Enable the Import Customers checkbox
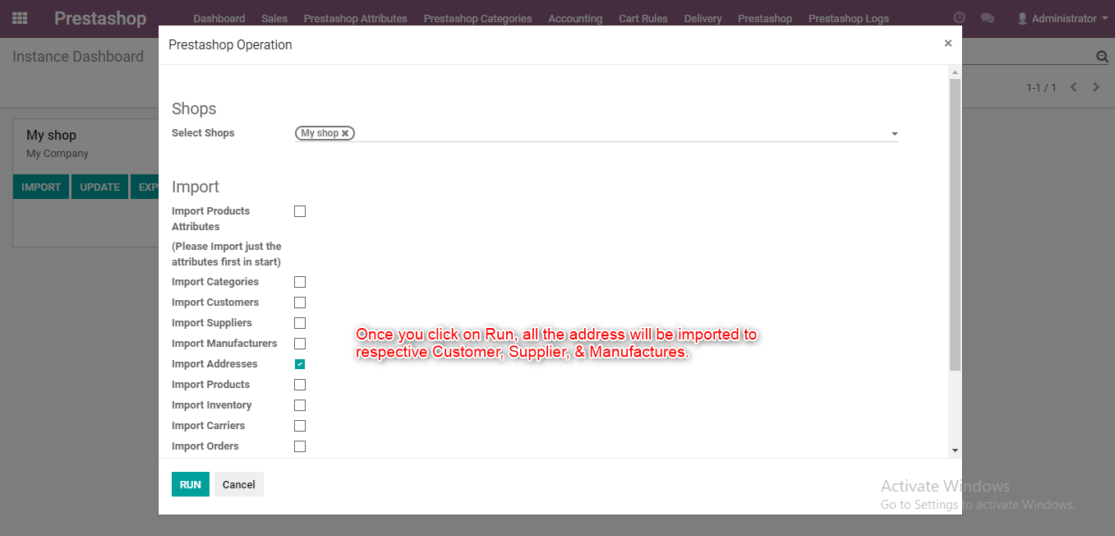Screen dimensions: 1115x536 (300, 303)
